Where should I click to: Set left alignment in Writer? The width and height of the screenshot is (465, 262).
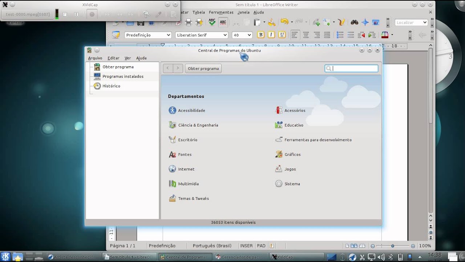click(295, 35)
